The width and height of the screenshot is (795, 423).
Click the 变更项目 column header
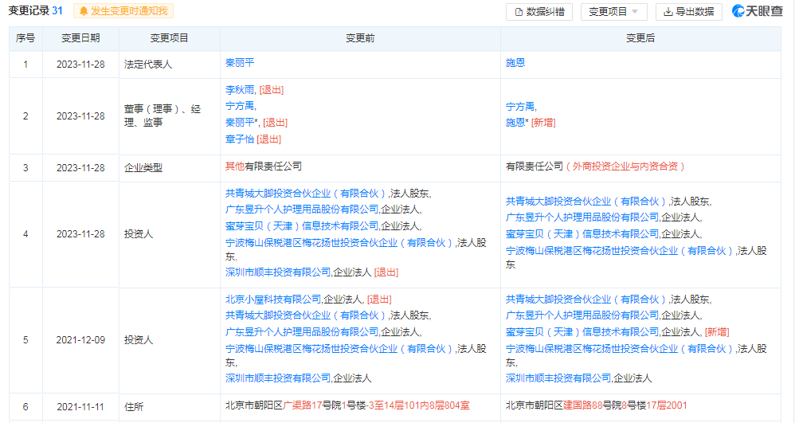coord(170,38)
